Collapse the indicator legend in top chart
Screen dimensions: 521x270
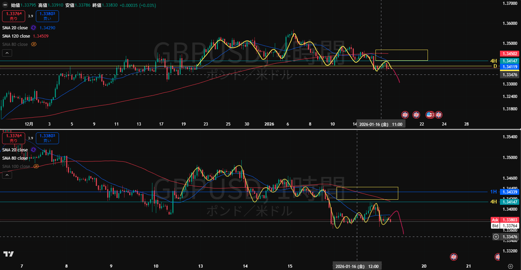(x=7, y=53)
